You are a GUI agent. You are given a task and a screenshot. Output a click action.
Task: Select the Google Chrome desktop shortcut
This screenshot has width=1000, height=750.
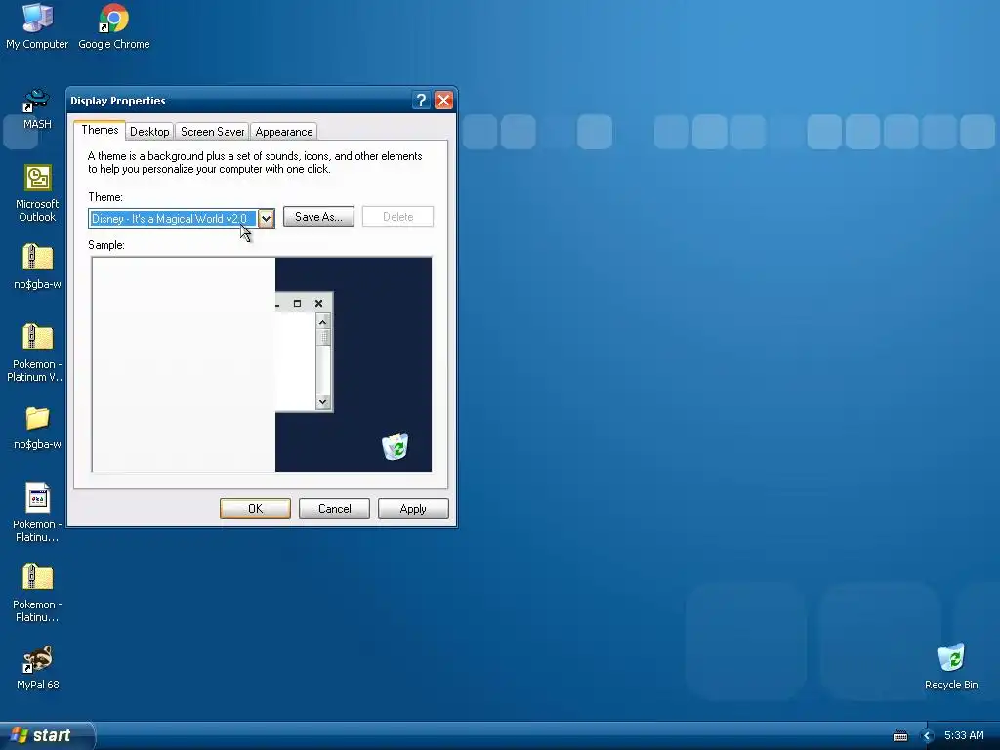point(113,25)
